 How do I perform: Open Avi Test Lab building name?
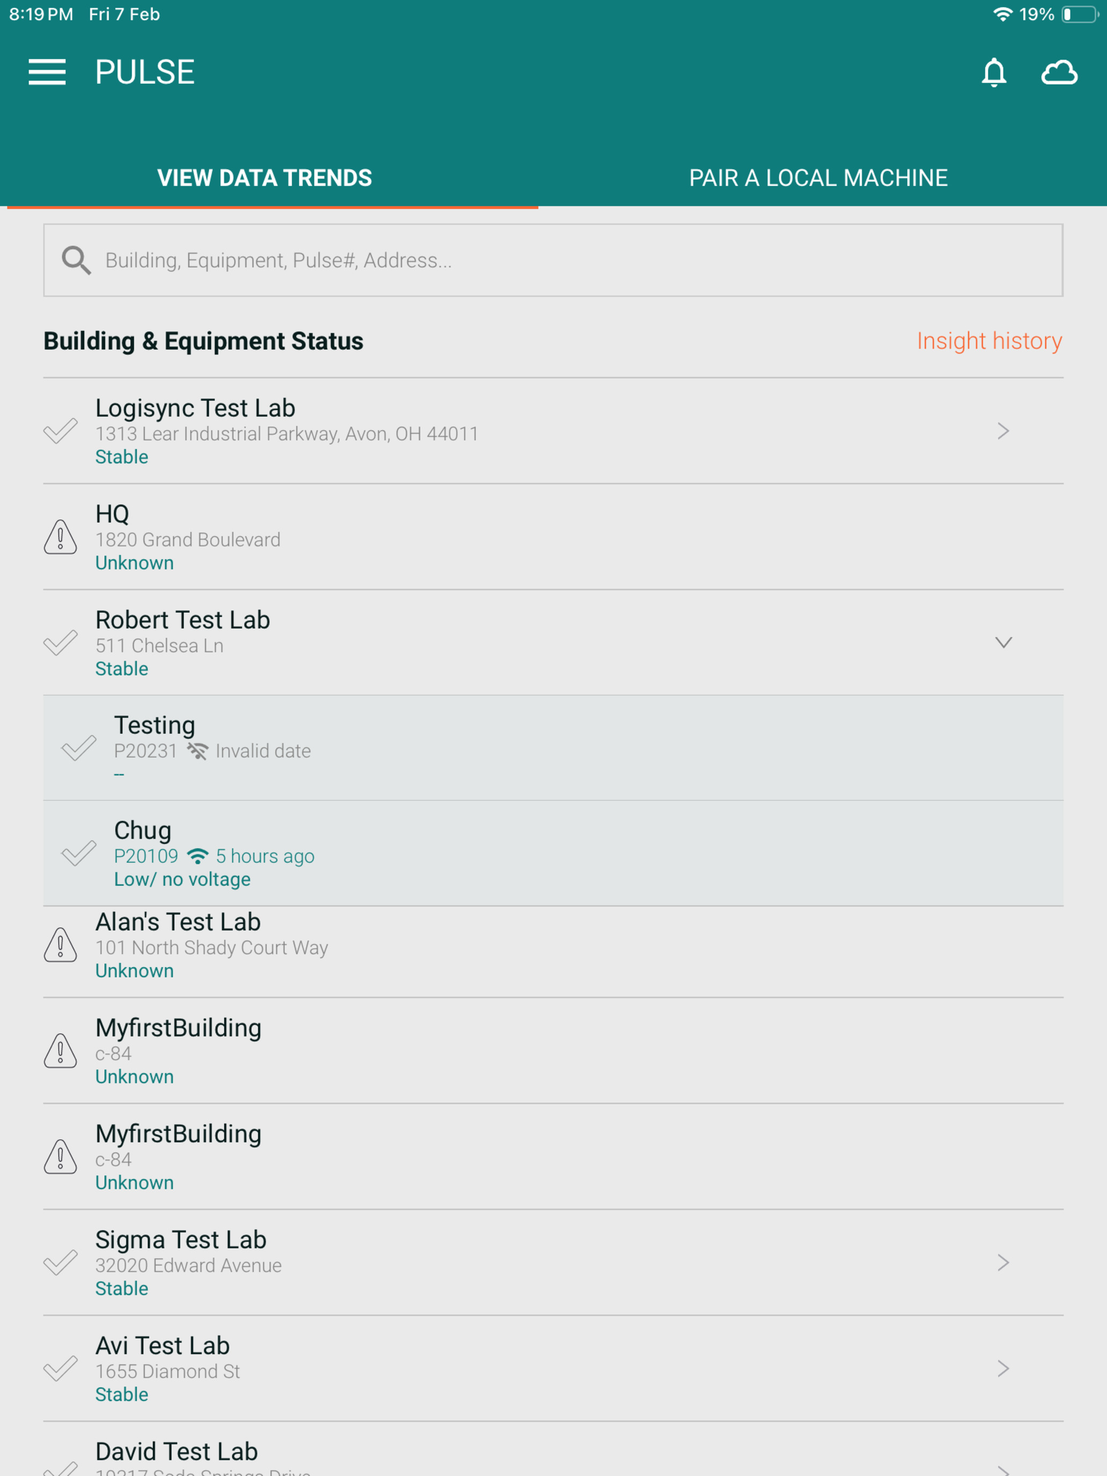(x=162, y=1345)
